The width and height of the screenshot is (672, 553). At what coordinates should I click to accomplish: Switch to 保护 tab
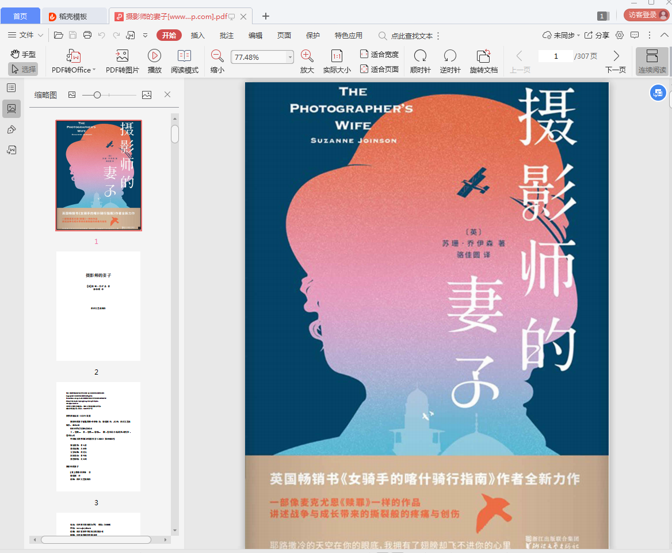click(x=313, y=35)
